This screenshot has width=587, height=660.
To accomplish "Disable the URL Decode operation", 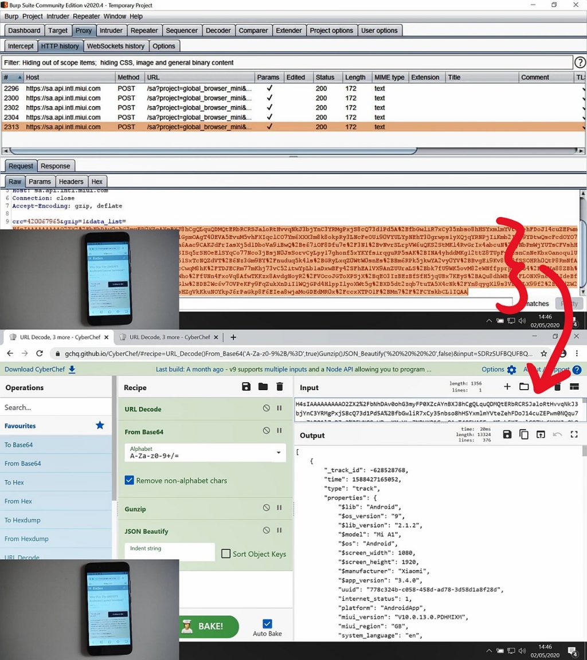I will [x=266, y=408].
